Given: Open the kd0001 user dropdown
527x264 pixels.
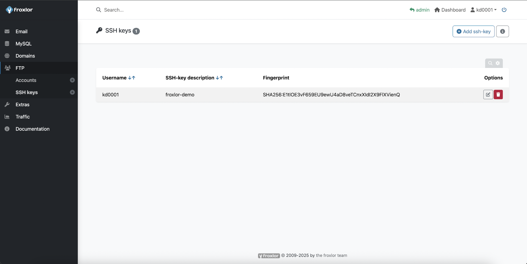Looking at the screenshot, I should click(484, 10).
